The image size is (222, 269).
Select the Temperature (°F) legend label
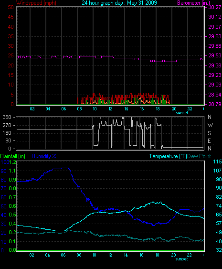point(168,156)
